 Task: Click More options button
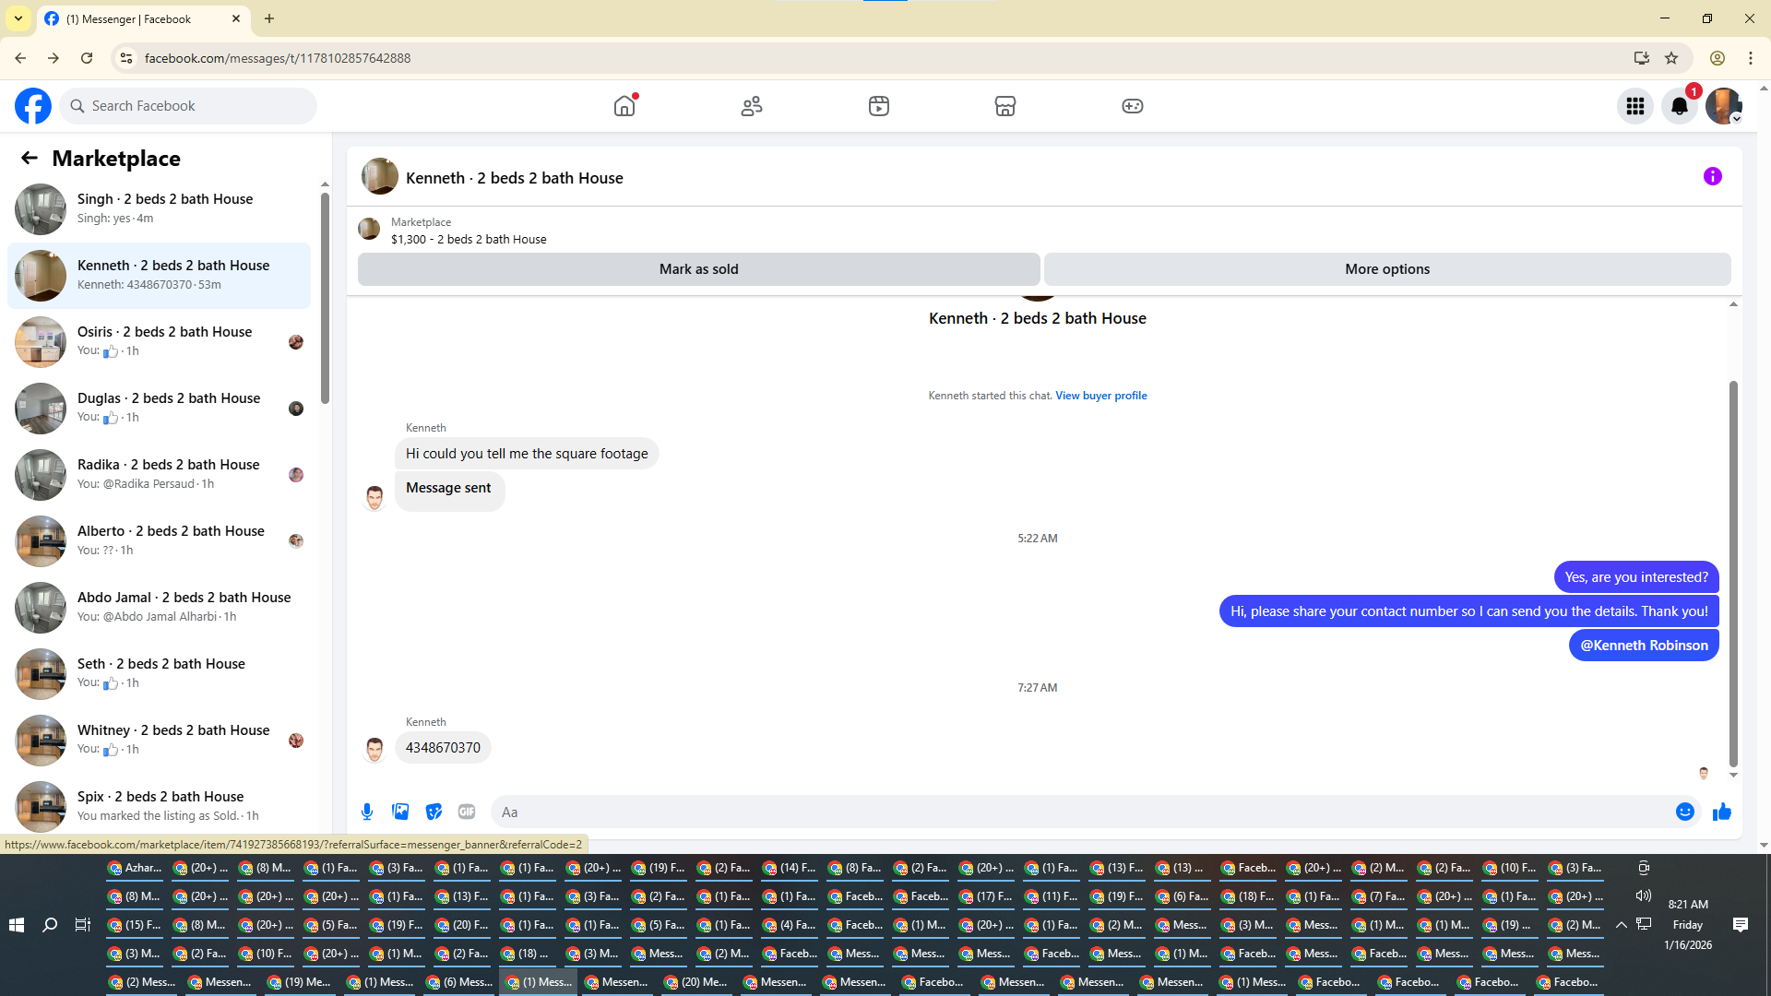coord(1386,269)
